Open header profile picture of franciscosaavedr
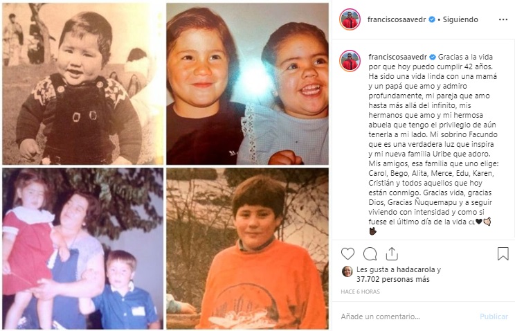Viewport: 515px width, 331px height. pyautogui.click(x=350, y=19)
